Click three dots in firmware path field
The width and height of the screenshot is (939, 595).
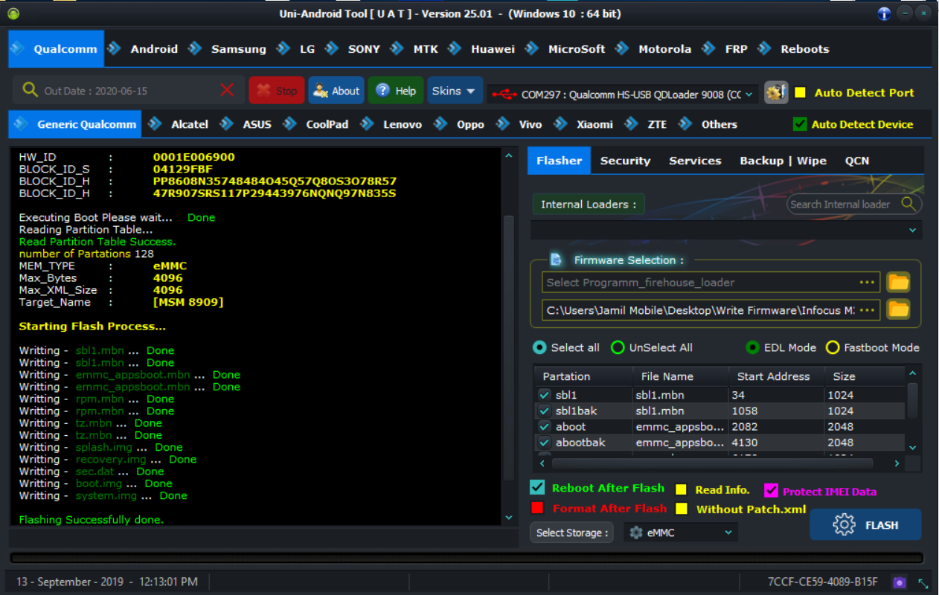[867, 310]
